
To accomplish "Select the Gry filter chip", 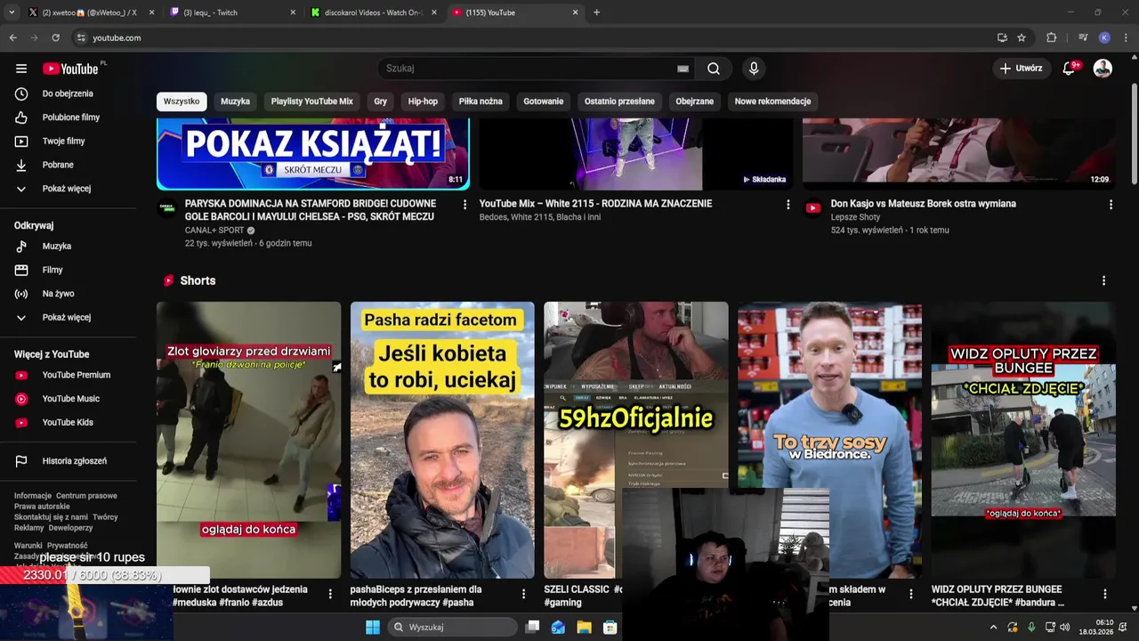I will click(x=380, y=101).
